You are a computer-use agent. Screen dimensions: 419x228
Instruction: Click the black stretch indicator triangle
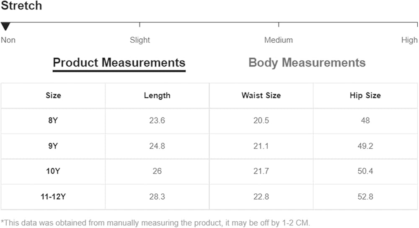5,27
